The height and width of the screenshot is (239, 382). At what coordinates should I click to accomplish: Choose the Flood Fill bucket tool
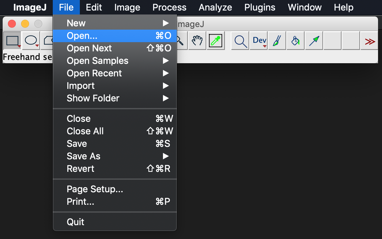coord(295,41)
